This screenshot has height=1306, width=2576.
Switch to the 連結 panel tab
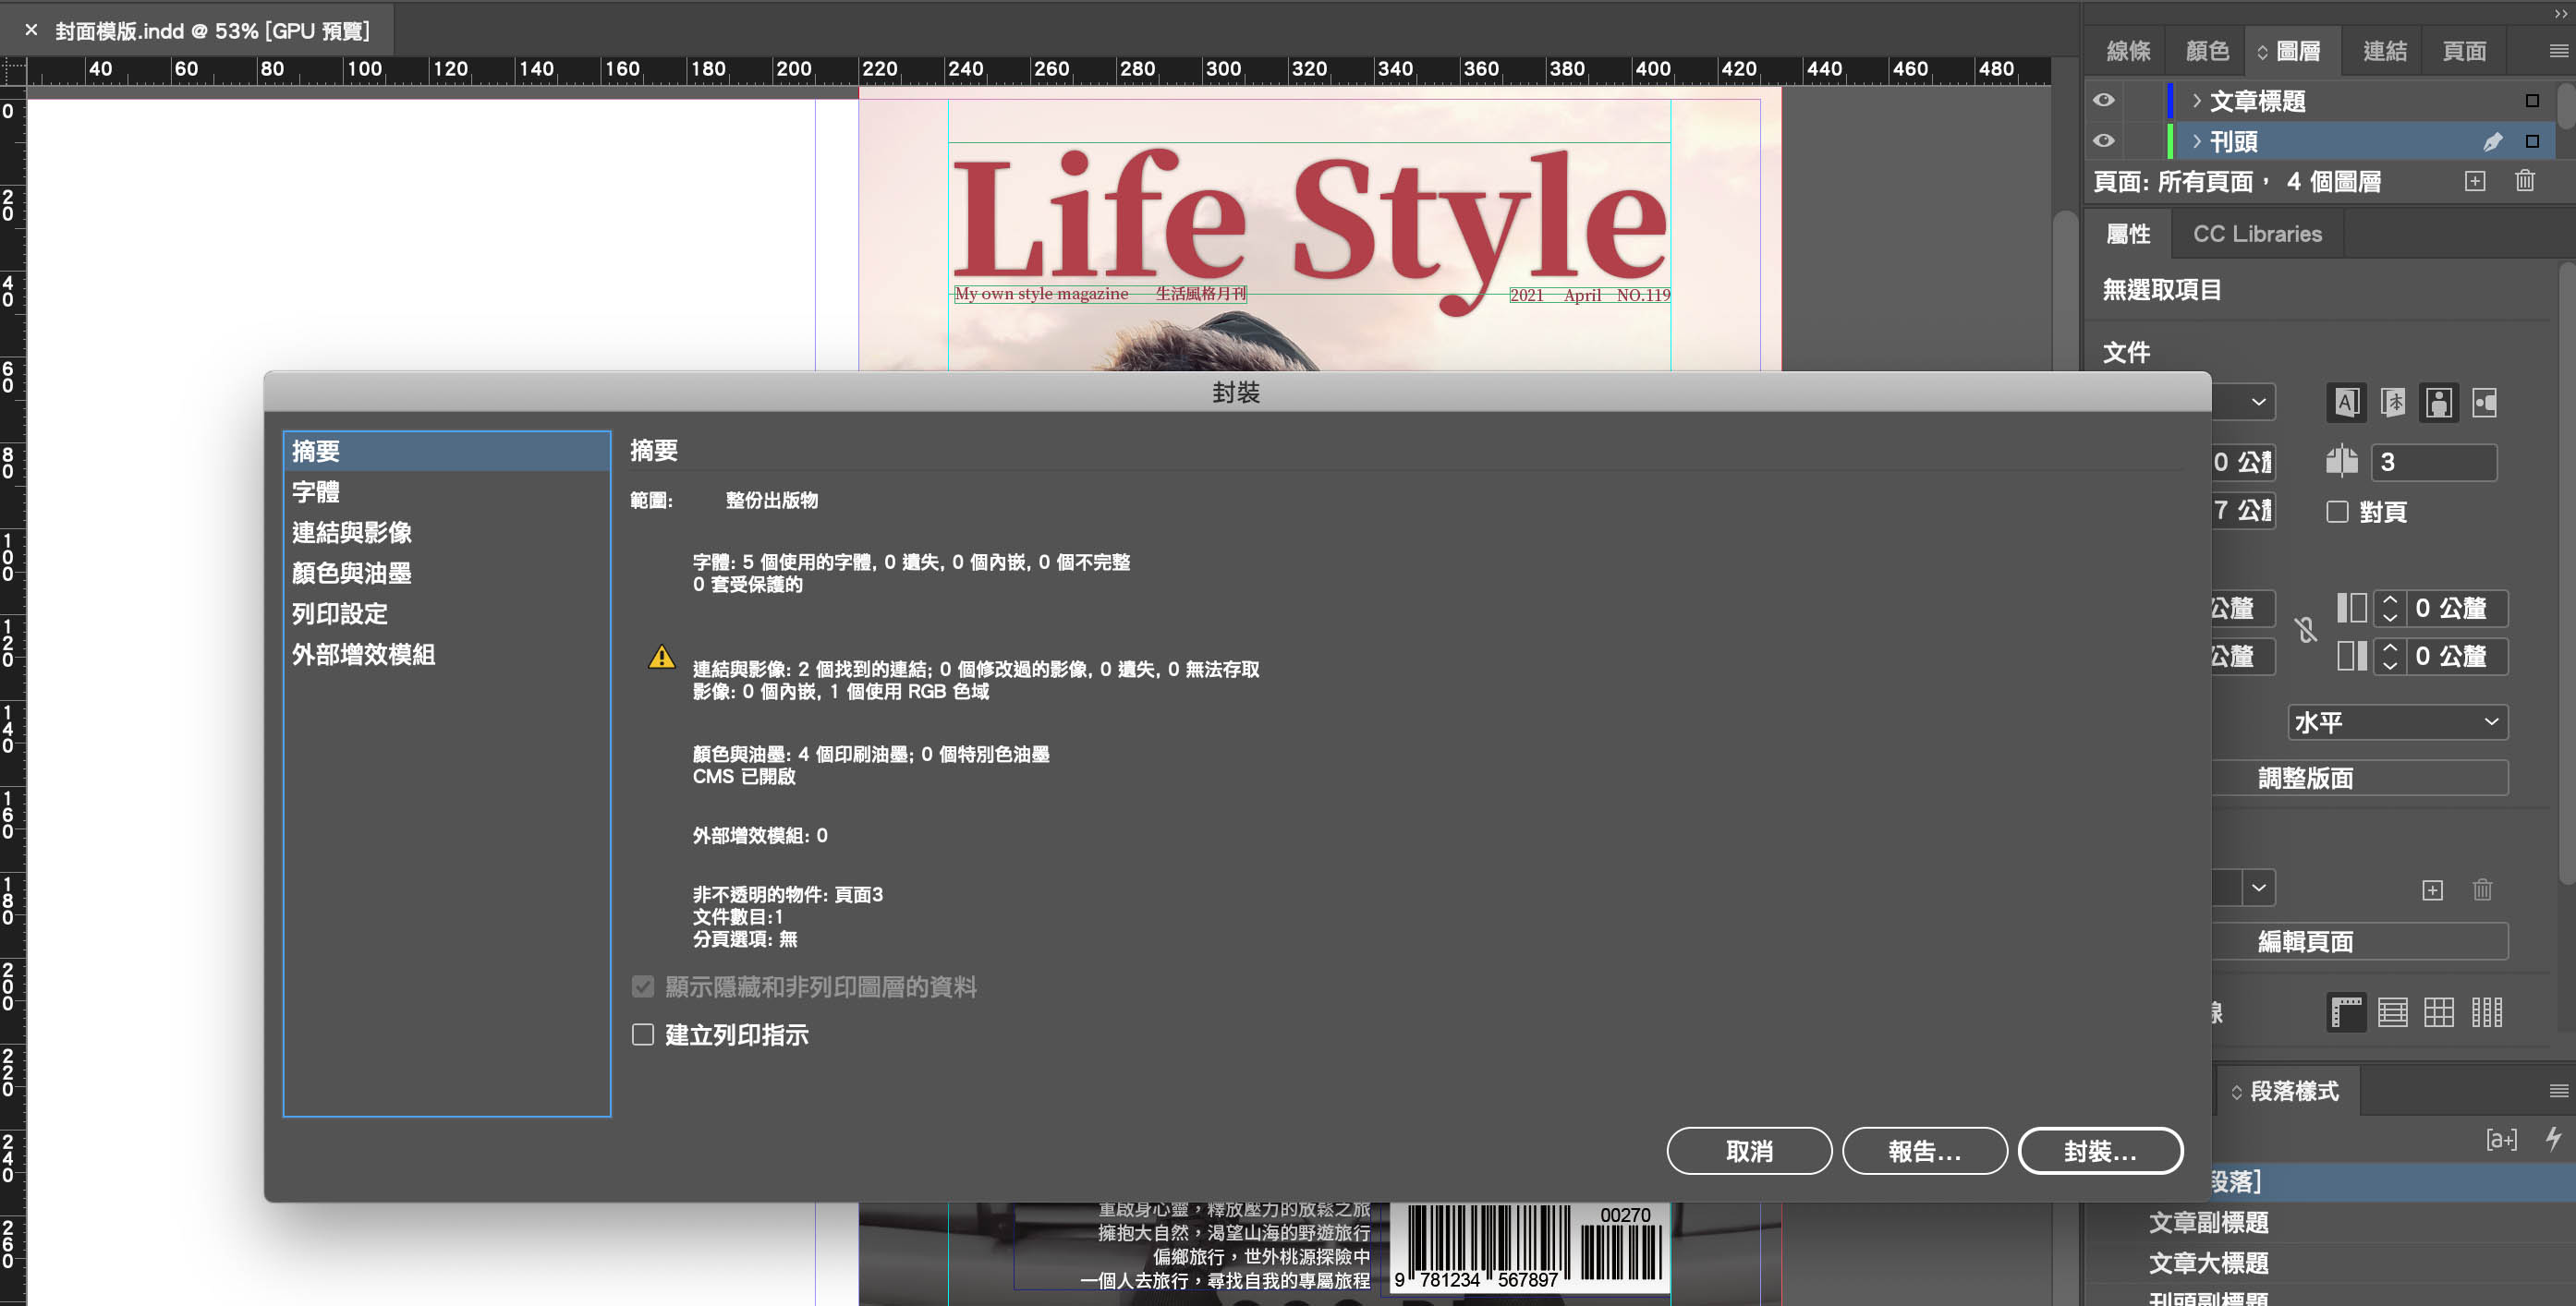coord(2384,51)
